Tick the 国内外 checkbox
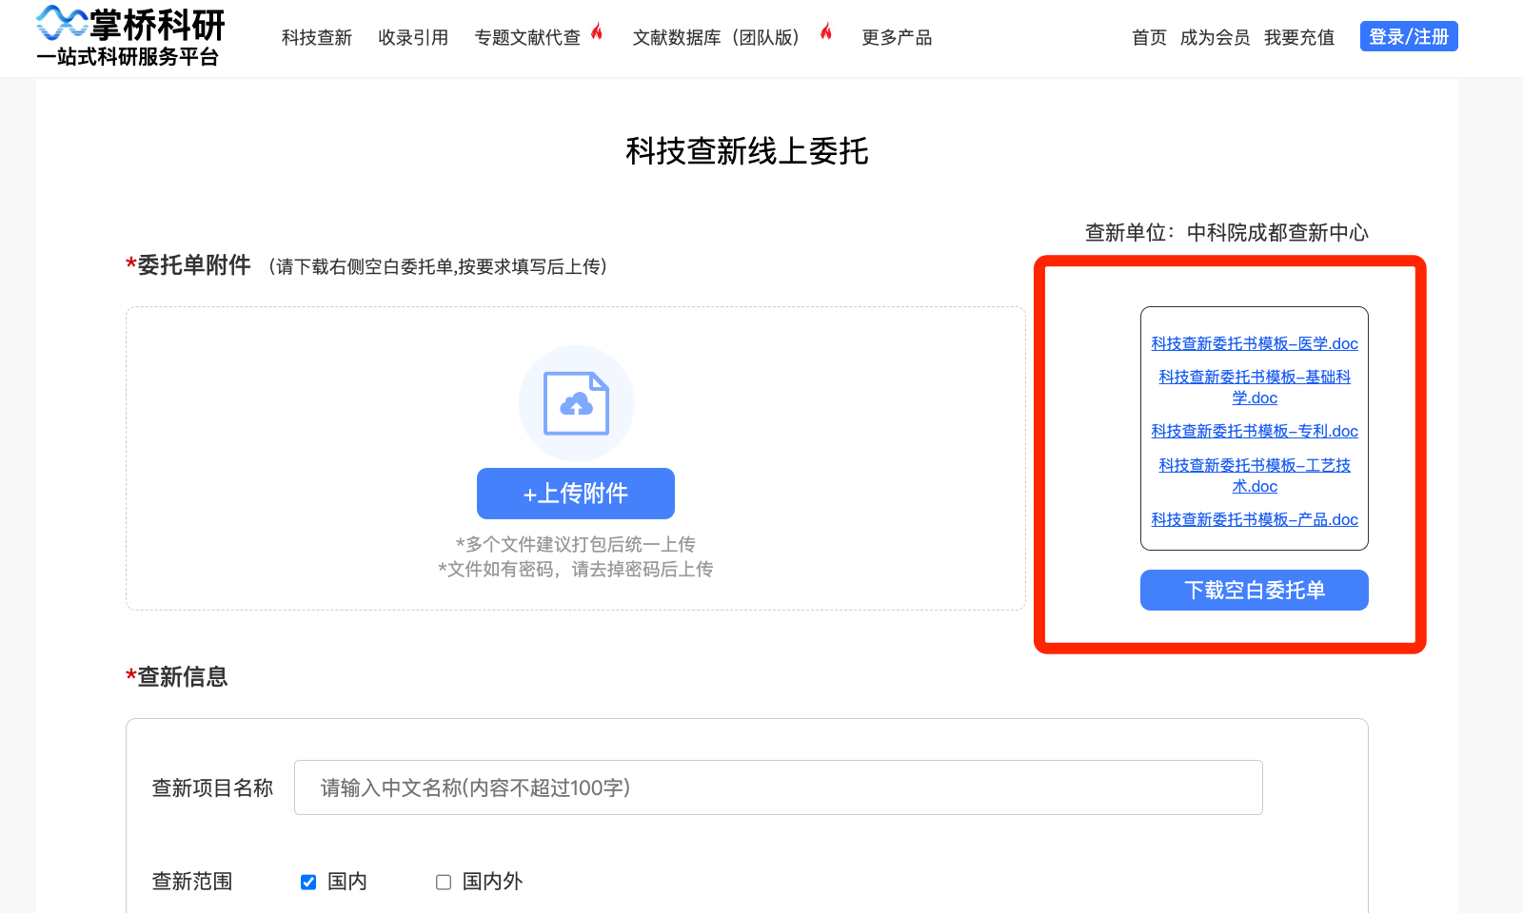This screenshot has height=913, width=1523. [444, 882]
